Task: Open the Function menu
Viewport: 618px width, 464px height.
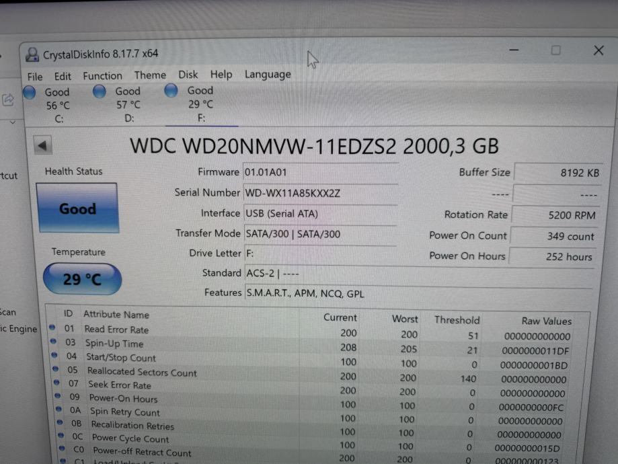Action: click(102, 76)
